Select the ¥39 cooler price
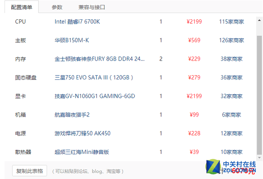The image size is (263, 179). point(194,152)
